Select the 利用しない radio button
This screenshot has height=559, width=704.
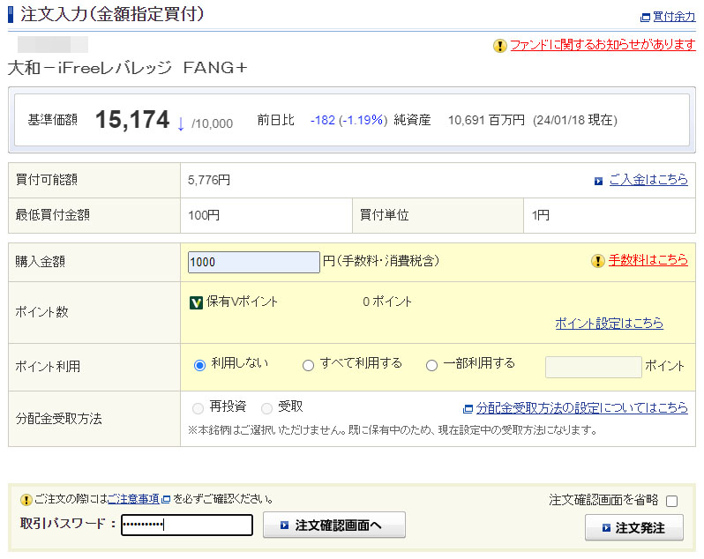pos(199,365)
